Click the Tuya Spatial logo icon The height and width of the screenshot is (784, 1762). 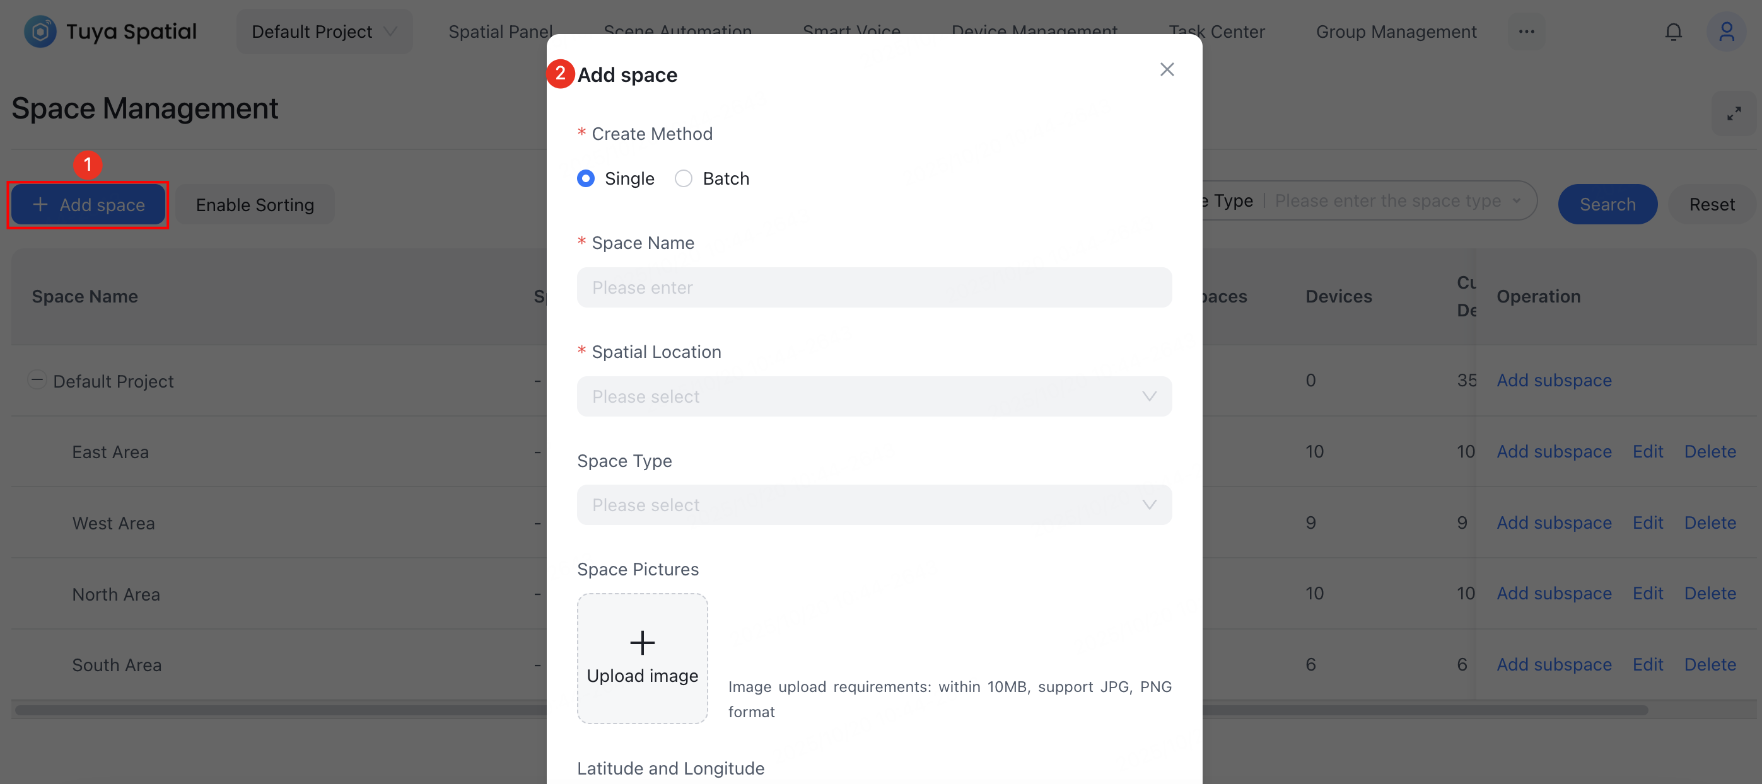pos(40,32)
